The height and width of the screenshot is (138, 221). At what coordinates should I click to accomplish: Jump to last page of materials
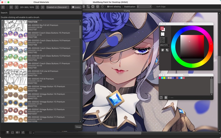coord(43,7)
